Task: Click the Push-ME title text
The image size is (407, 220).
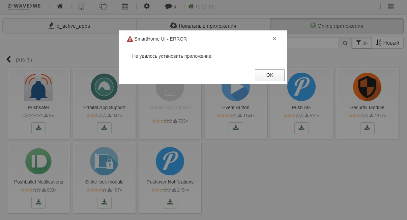Action: pos(301,107)
